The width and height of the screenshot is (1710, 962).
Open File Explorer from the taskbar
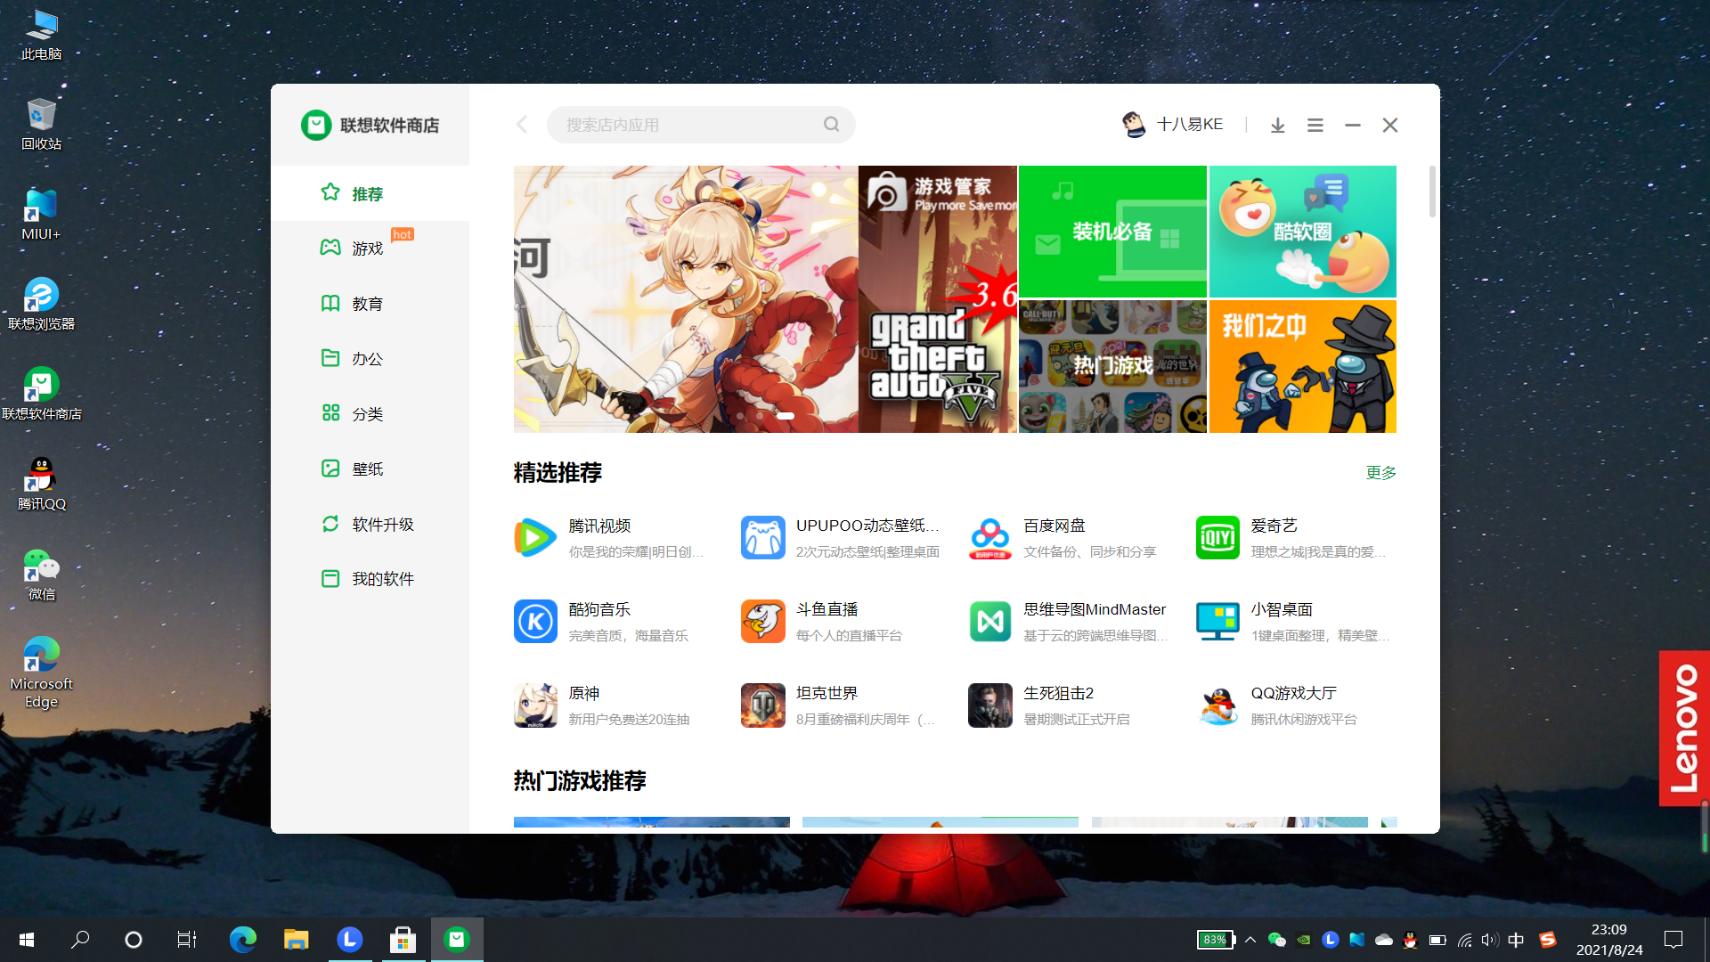tap(296, 940)
